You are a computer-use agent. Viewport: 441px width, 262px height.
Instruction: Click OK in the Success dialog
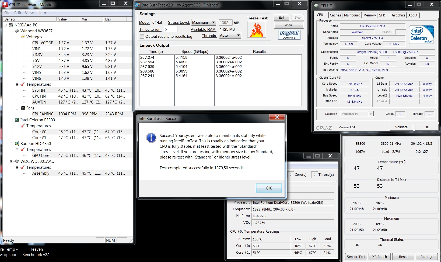269,188
